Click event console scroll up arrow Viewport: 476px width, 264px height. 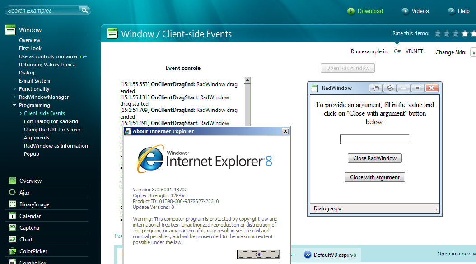click(247, 80)
